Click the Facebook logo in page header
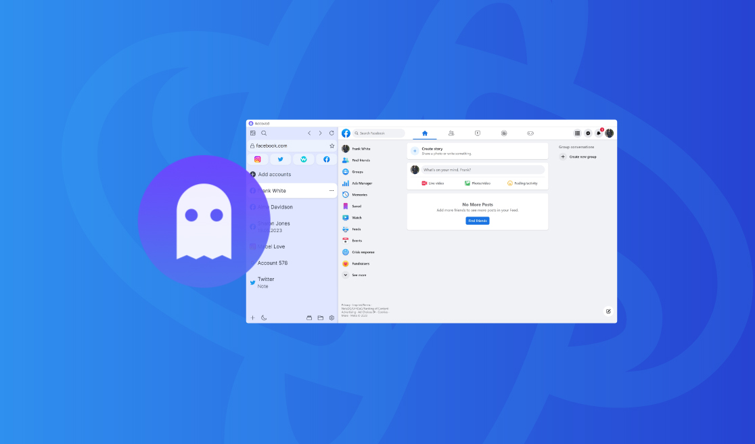Screen dimensions: 755x444 346,133
